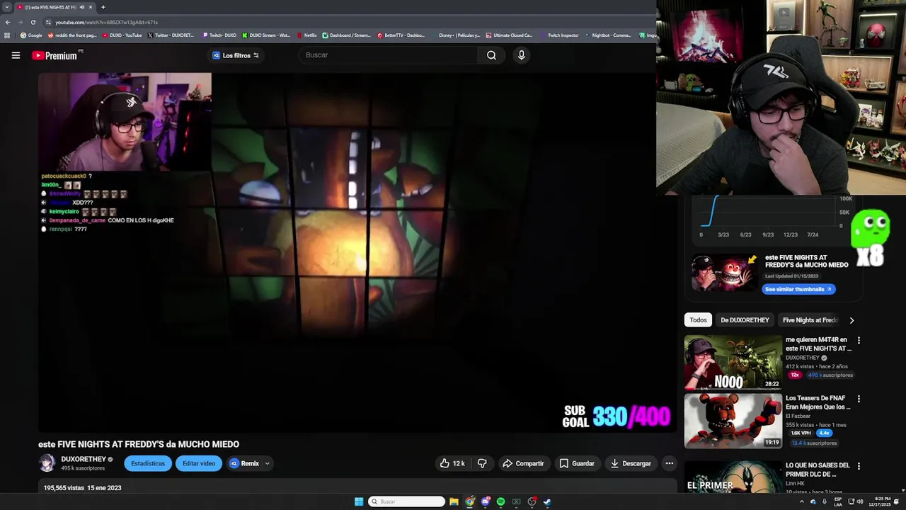Open the more actions ellipsis menu
The width and height of the screenshot is (906, 510).
[670, 463]
